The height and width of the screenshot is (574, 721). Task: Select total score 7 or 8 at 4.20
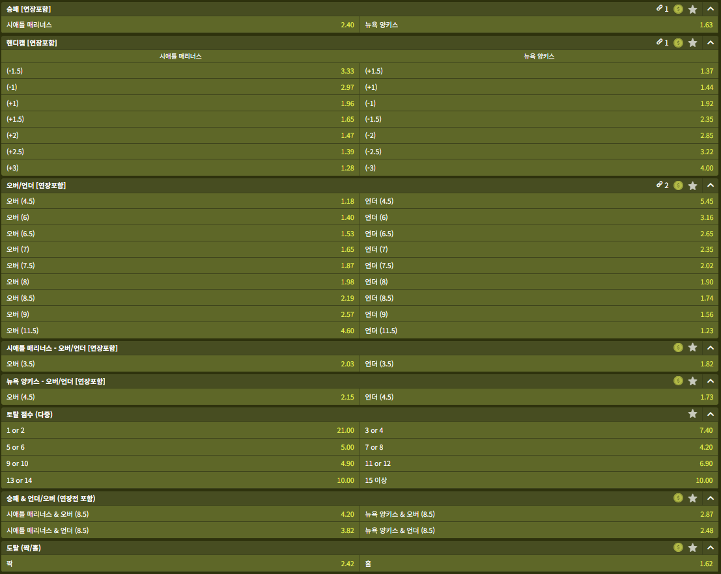tap(539, 447)
